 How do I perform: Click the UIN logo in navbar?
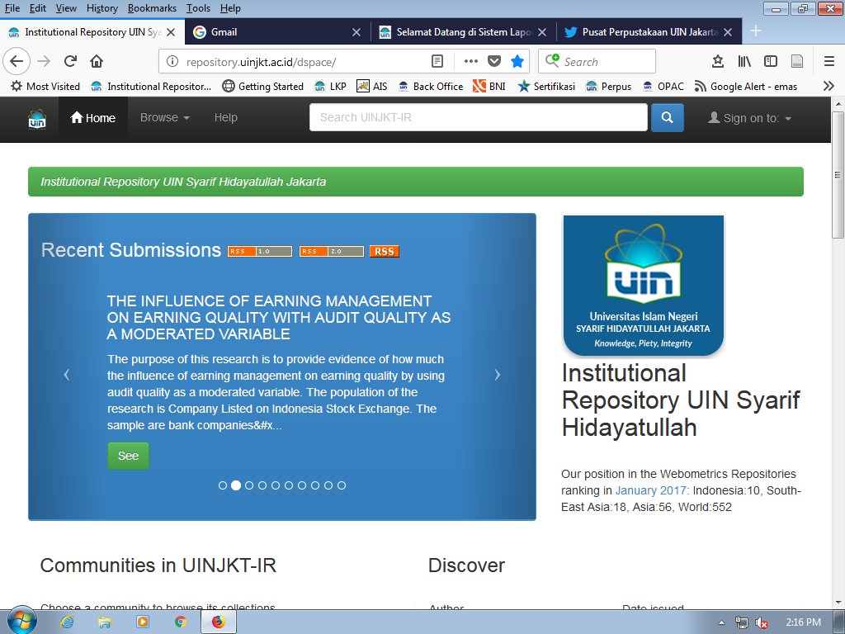click(x=37, y=119)
